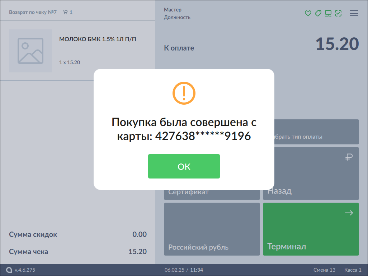Click the ruble sign icon
The image size is (368, 276).
tap(349, 157)
